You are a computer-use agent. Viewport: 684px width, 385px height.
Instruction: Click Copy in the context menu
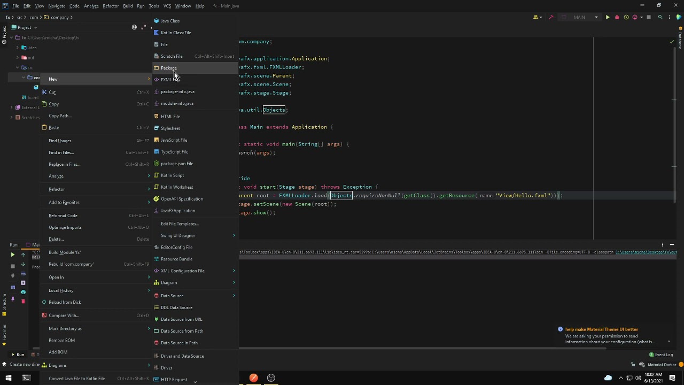coord(96,104)
